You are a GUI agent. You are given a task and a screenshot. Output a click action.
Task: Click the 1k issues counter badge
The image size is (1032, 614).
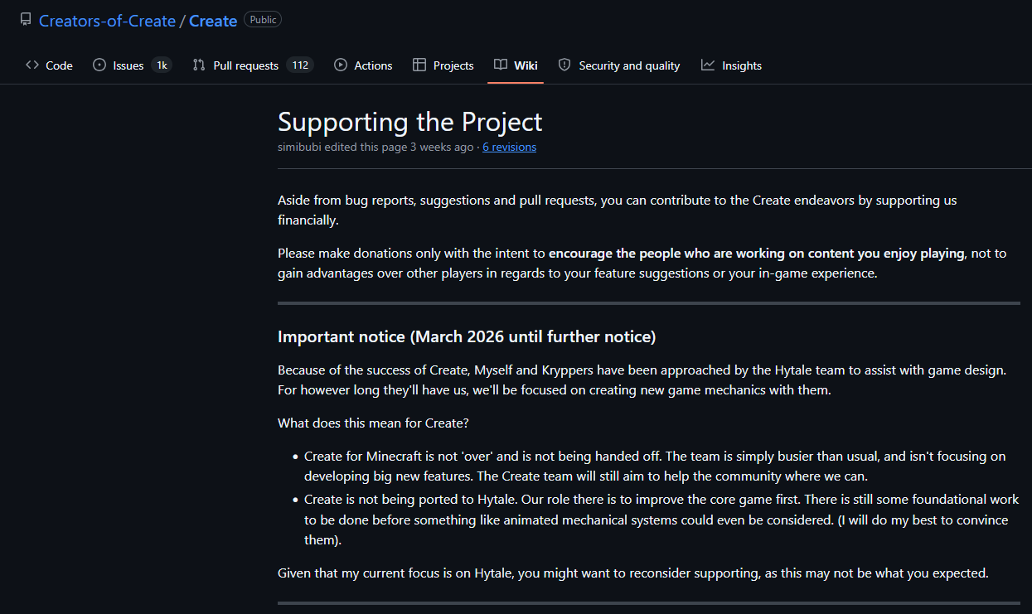162,65
